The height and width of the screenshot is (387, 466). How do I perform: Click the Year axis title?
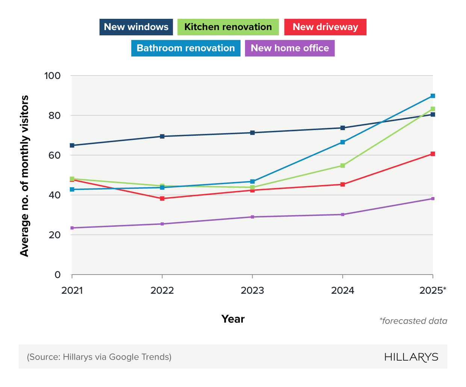(233, 319)
